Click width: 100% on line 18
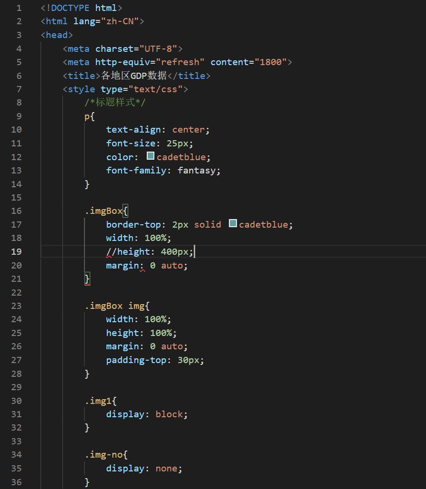 (138, 238)
